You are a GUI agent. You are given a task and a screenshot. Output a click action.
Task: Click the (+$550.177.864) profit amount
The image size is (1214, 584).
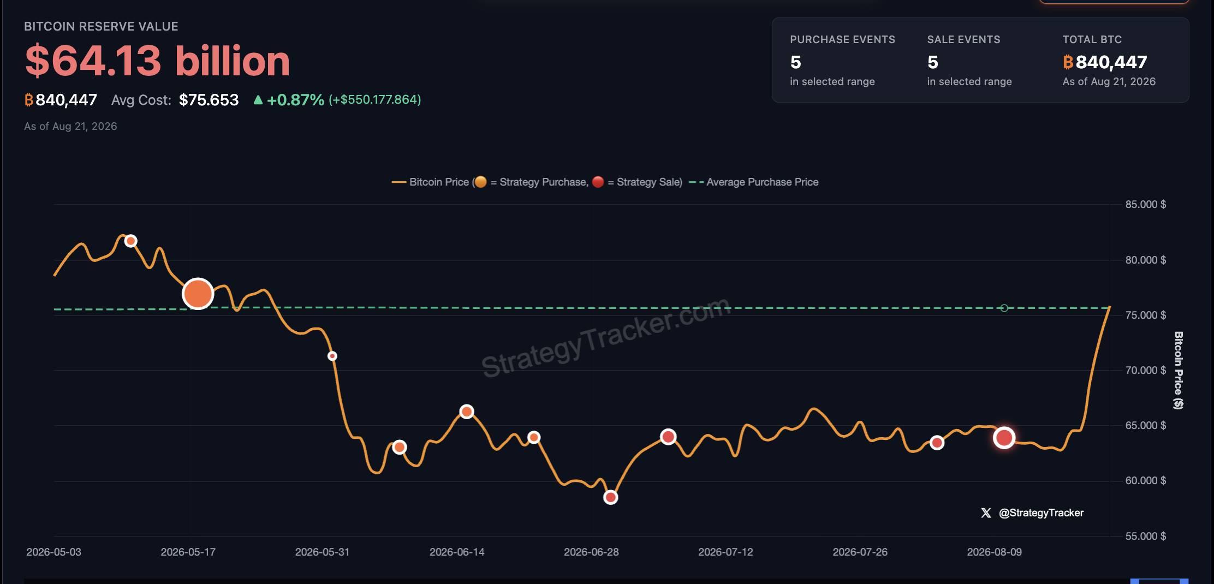375,99
